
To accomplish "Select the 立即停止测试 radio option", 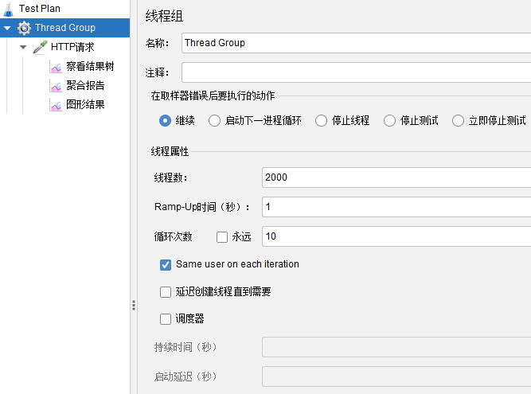I will pyautogui.click(x=458, y=121).
